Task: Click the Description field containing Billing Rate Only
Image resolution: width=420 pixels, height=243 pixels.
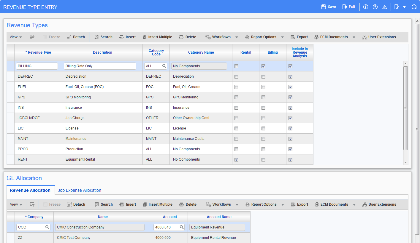Action: (x=100, y=66)
